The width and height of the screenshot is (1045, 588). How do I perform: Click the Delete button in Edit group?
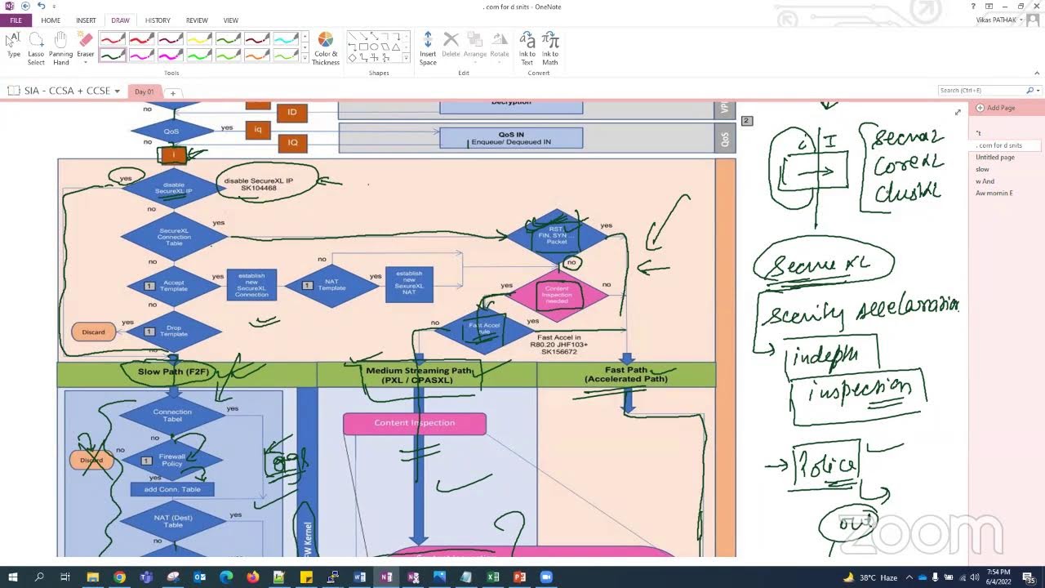click(451, 45)
